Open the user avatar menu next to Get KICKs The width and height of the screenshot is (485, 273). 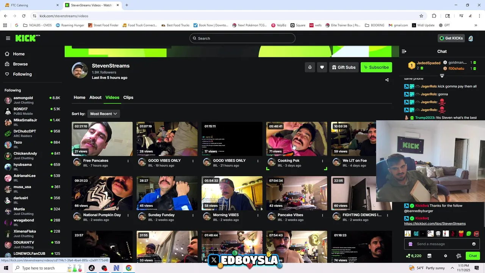coord(471,38)
